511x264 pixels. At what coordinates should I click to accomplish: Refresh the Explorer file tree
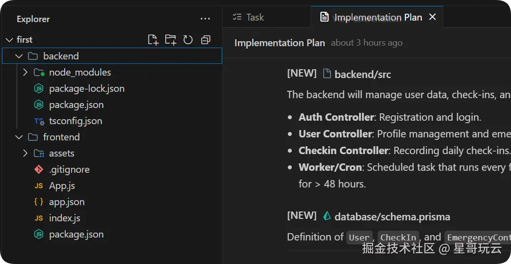188,40
